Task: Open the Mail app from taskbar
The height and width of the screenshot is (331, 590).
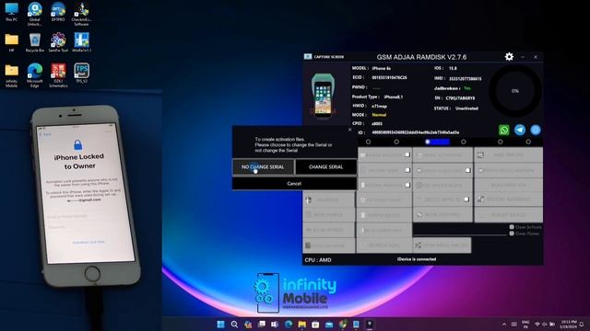Action: point(329,325)
